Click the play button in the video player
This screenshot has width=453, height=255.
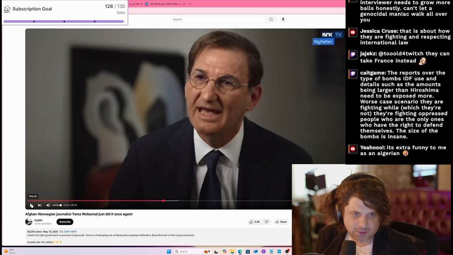31,205
